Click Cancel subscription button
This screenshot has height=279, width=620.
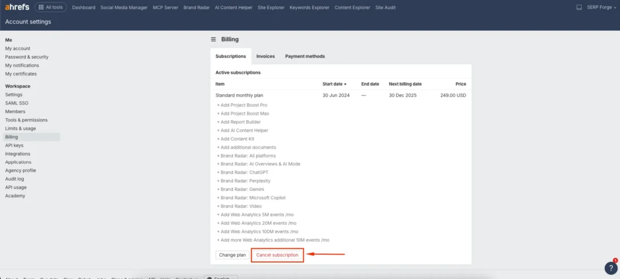coord(277,255)
